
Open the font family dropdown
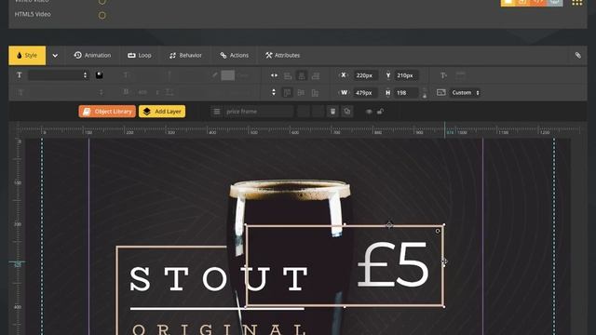pos(58,75)
